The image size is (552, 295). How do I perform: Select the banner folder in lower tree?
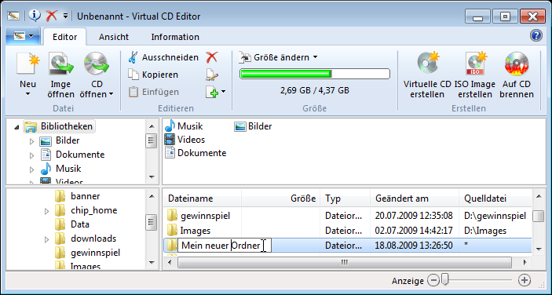coord(78,196)
